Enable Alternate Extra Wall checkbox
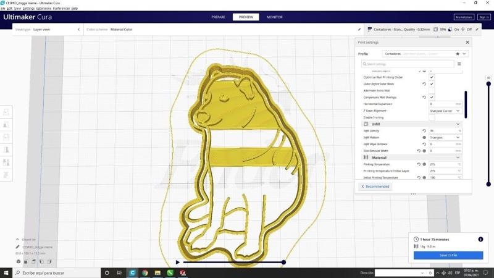Screen dimensions: 494x278 pos(432,90)
